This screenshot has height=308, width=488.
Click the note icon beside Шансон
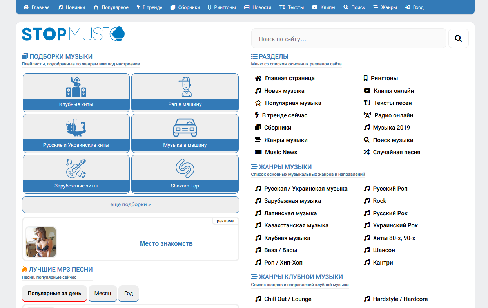[x=366, y=250]
